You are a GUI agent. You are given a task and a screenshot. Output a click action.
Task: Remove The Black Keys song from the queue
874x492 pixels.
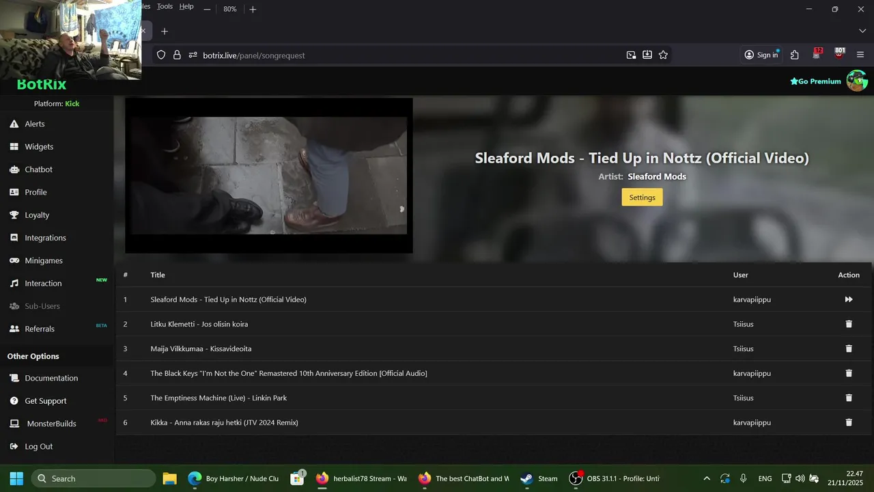tap(849, 373)
